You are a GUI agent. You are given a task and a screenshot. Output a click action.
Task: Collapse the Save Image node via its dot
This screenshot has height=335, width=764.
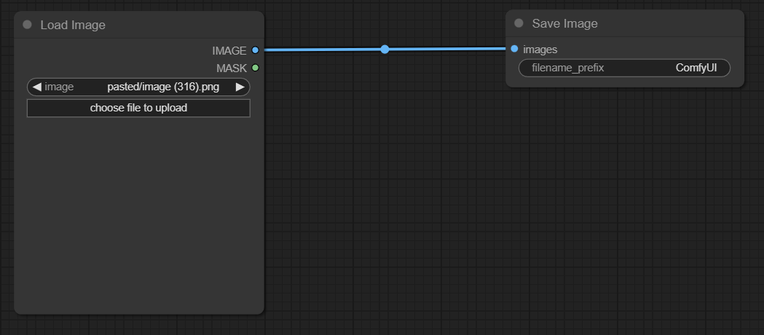click(519, 23)
